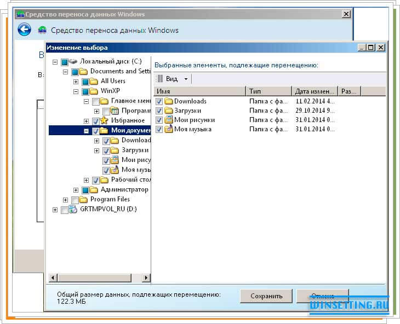The image size is (400, 324).
Task: Toggle the Program Files checkbox in tree
Action: [75, 200]
